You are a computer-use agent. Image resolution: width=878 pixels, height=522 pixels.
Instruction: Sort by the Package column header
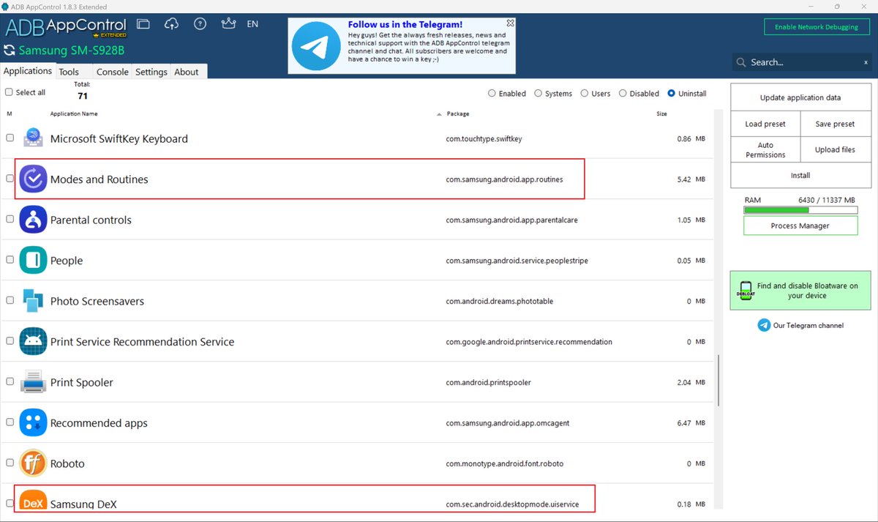point(458,113)
